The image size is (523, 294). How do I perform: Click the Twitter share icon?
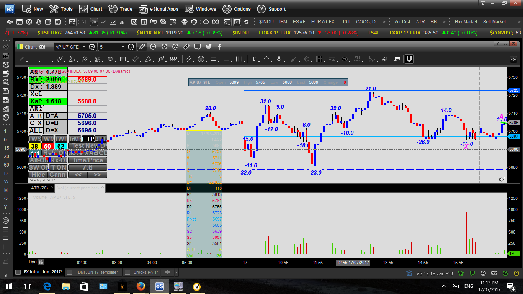[209, 47]
